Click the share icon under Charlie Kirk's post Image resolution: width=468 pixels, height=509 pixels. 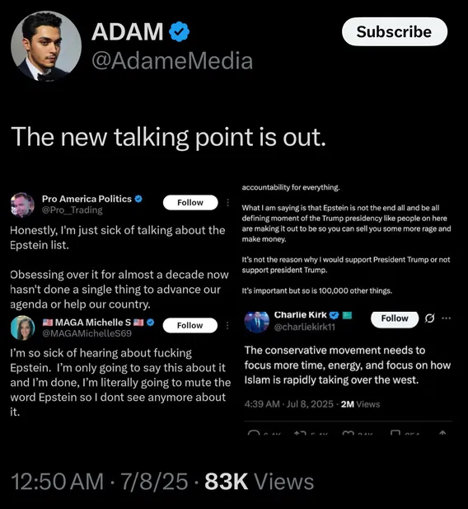[442, 433]
